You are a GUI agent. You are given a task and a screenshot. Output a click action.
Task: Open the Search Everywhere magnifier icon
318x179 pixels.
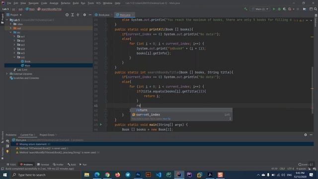316,9
